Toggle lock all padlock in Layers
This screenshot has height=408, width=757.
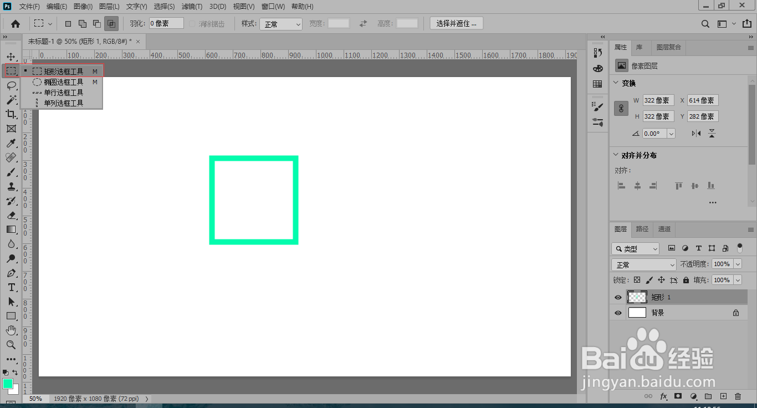click(686, 280)
